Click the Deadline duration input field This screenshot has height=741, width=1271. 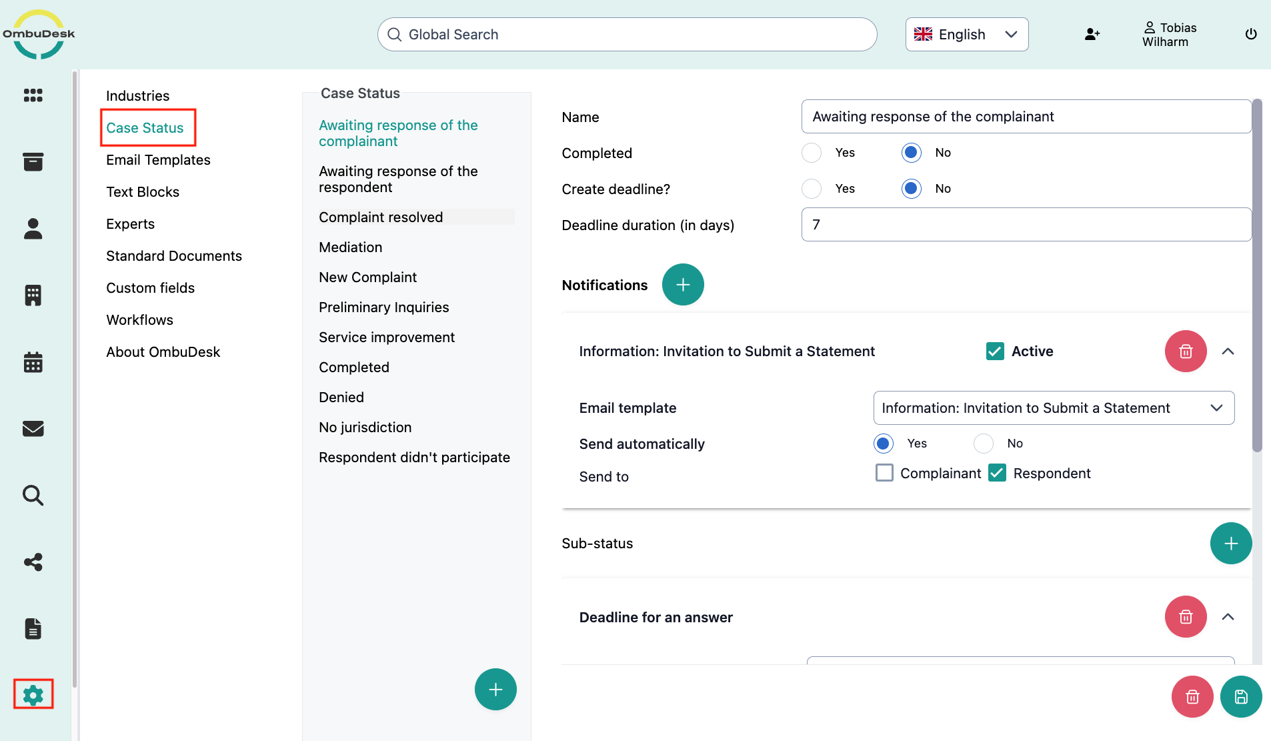1026,225
